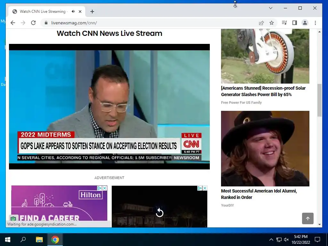This screenshot has height=246, width=328.
Task: Open the Chrome side panel
Action: [x=295, y=23]
